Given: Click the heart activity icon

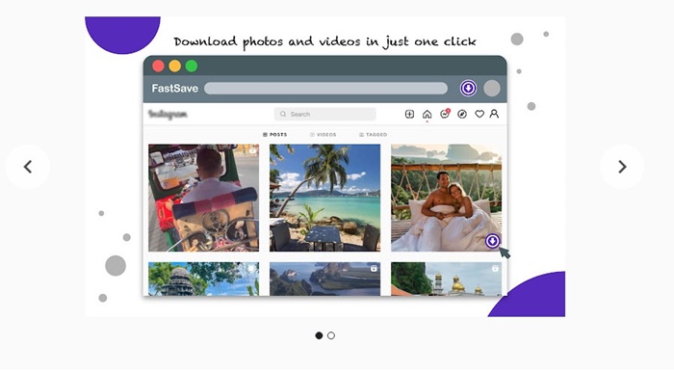Looking at the screenshot, I should (480, 114).
